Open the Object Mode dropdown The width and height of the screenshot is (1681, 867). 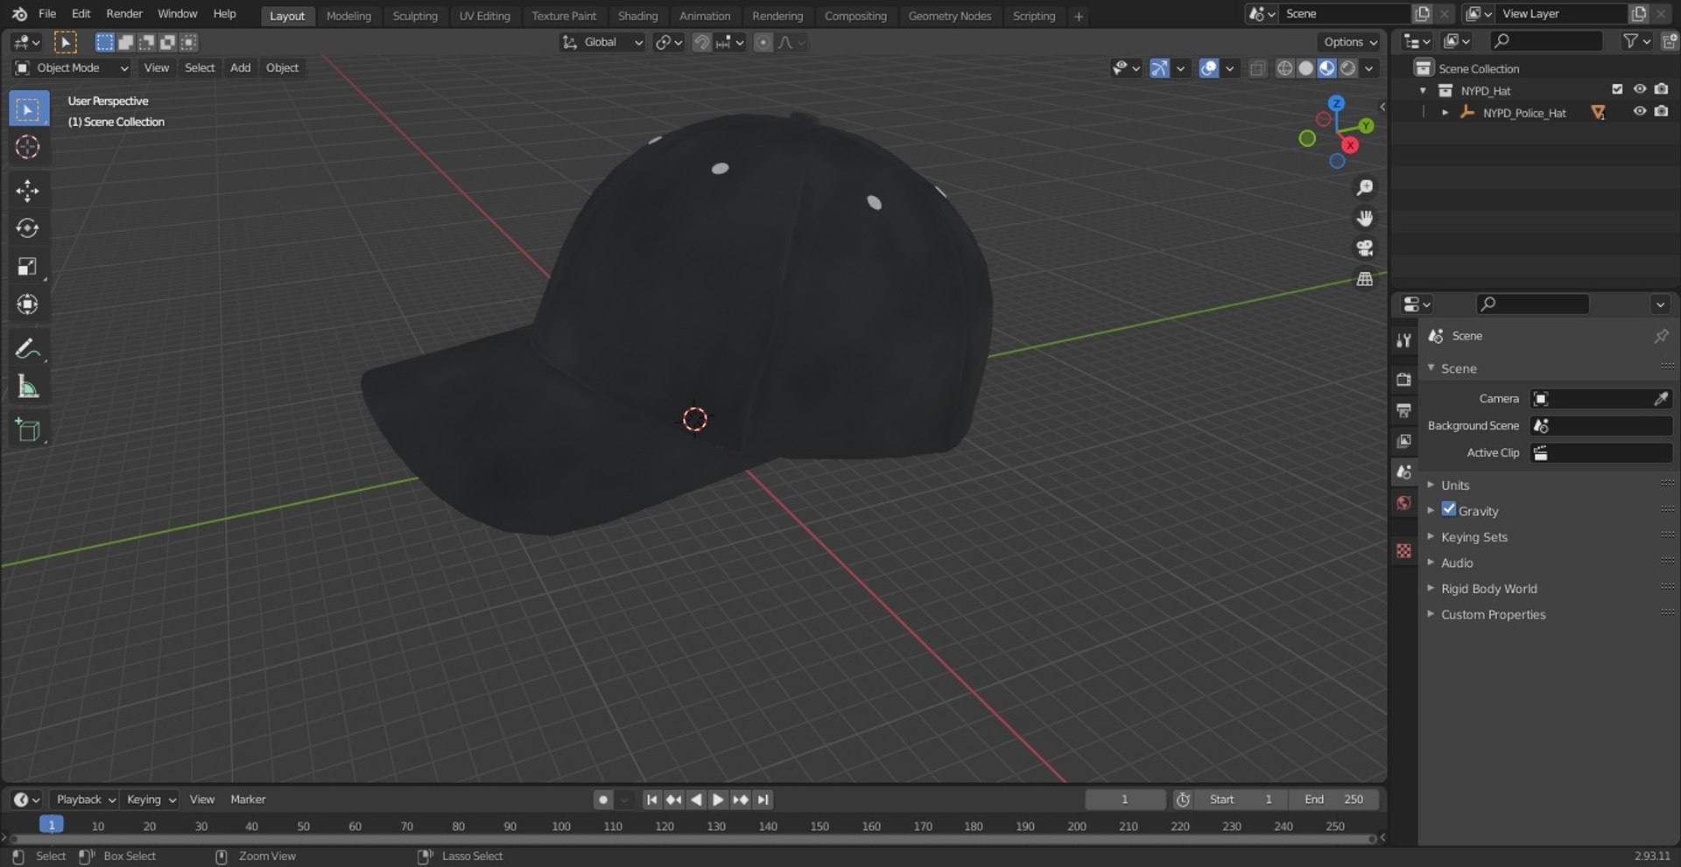pos(72,68)
